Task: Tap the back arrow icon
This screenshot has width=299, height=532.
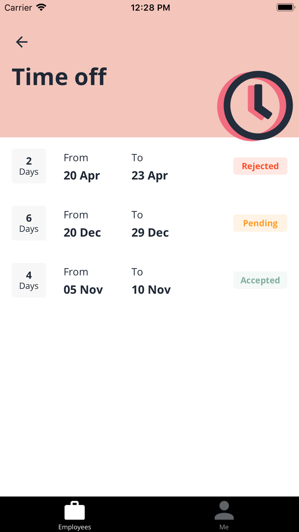Action: [22, 42]
